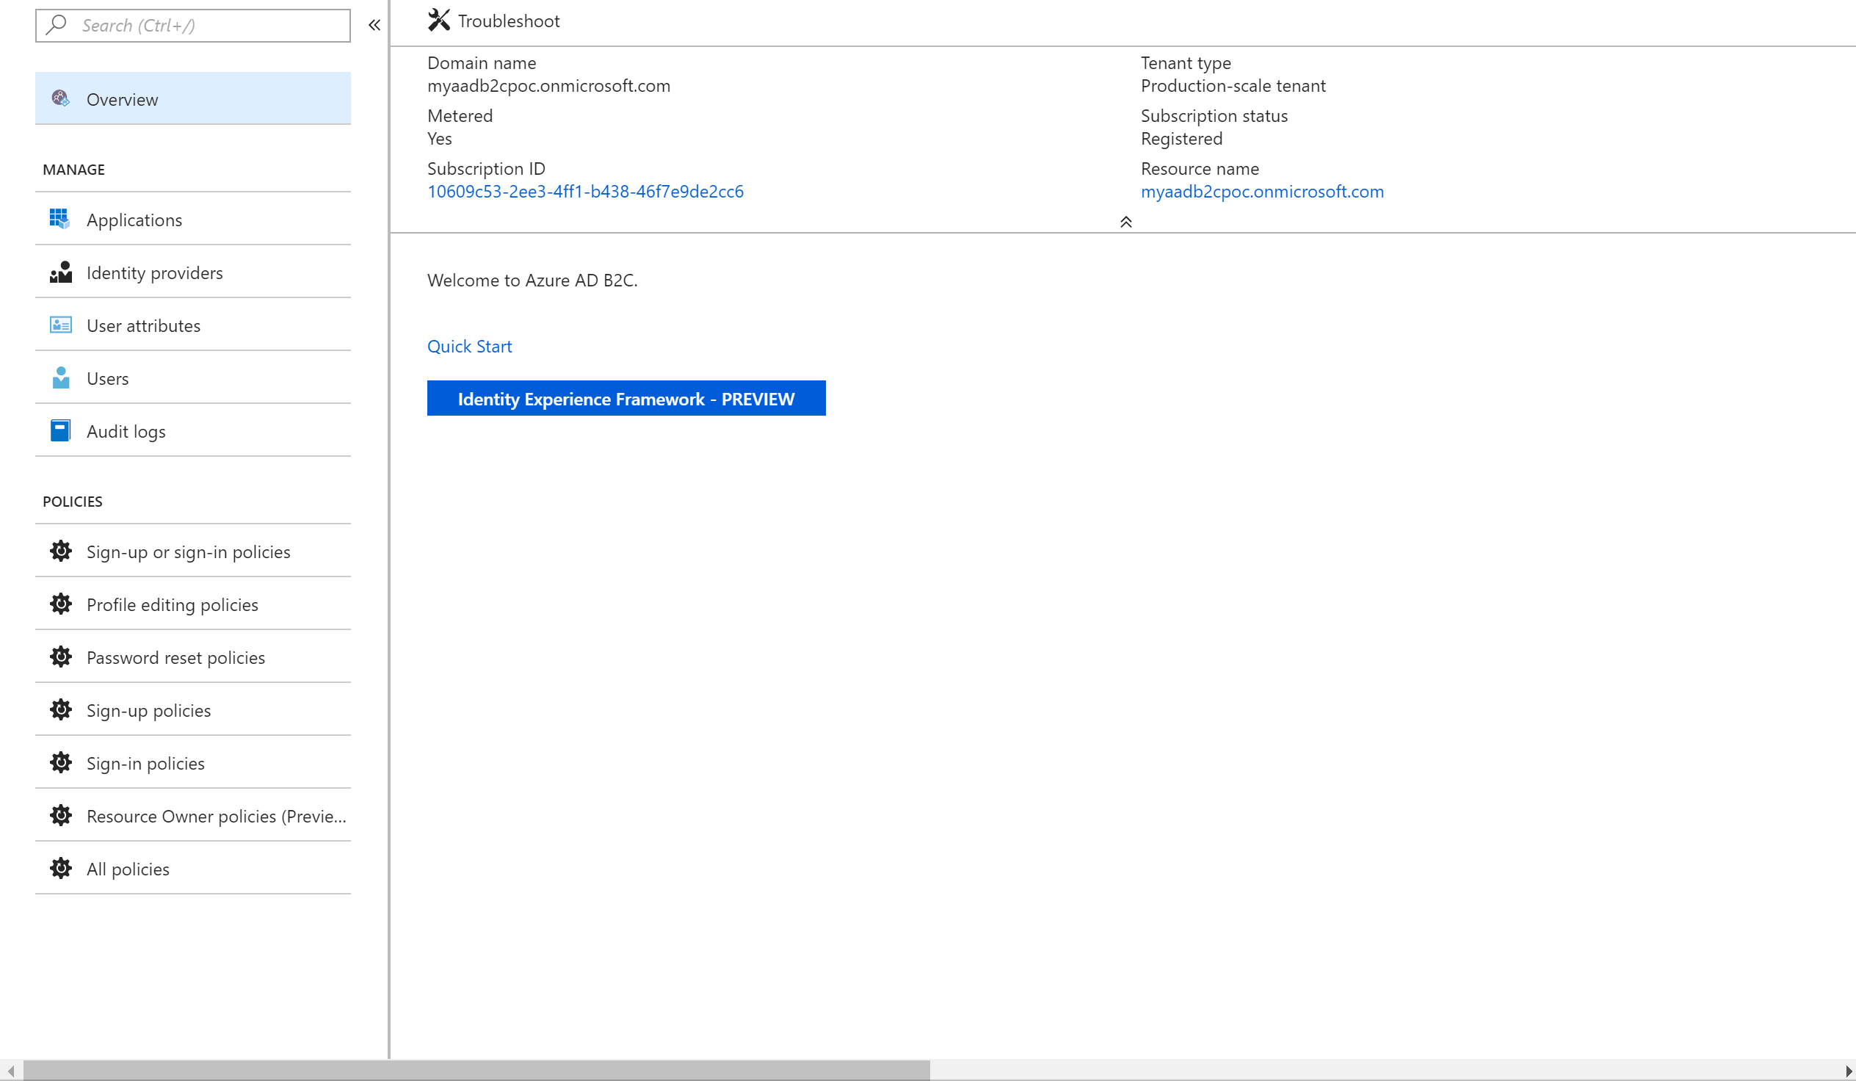Image resolution: width=1856 pixels, height=1081 pixels.
Task: Click the Sign-up or sign-in policies gear icon
Action: (60, 552)
